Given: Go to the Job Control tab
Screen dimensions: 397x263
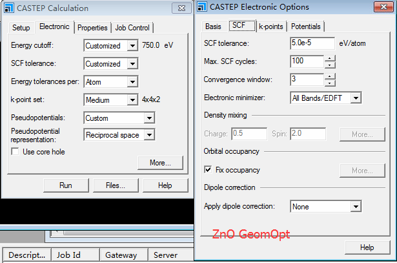Looking at the screenshot, I should click(x=132, y=28).
